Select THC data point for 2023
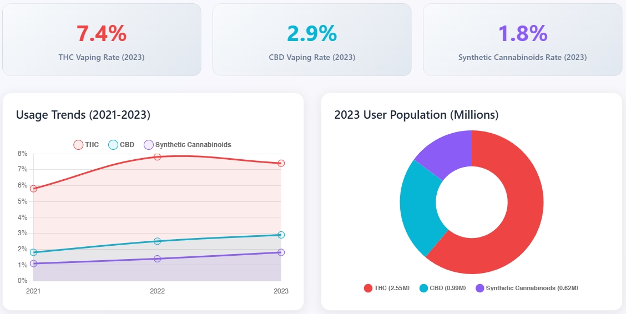This screenshot has height=314, width=626. [281, 163]
